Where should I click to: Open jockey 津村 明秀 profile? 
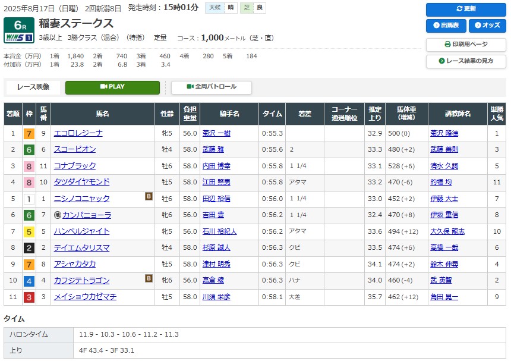click(x=216, y=264)
